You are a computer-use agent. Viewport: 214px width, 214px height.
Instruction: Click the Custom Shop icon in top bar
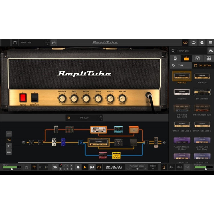[x=202, y=43]
